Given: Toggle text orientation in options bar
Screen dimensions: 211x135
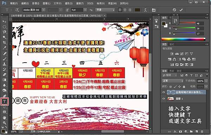Looking at the screenshot, I should 17,10.
